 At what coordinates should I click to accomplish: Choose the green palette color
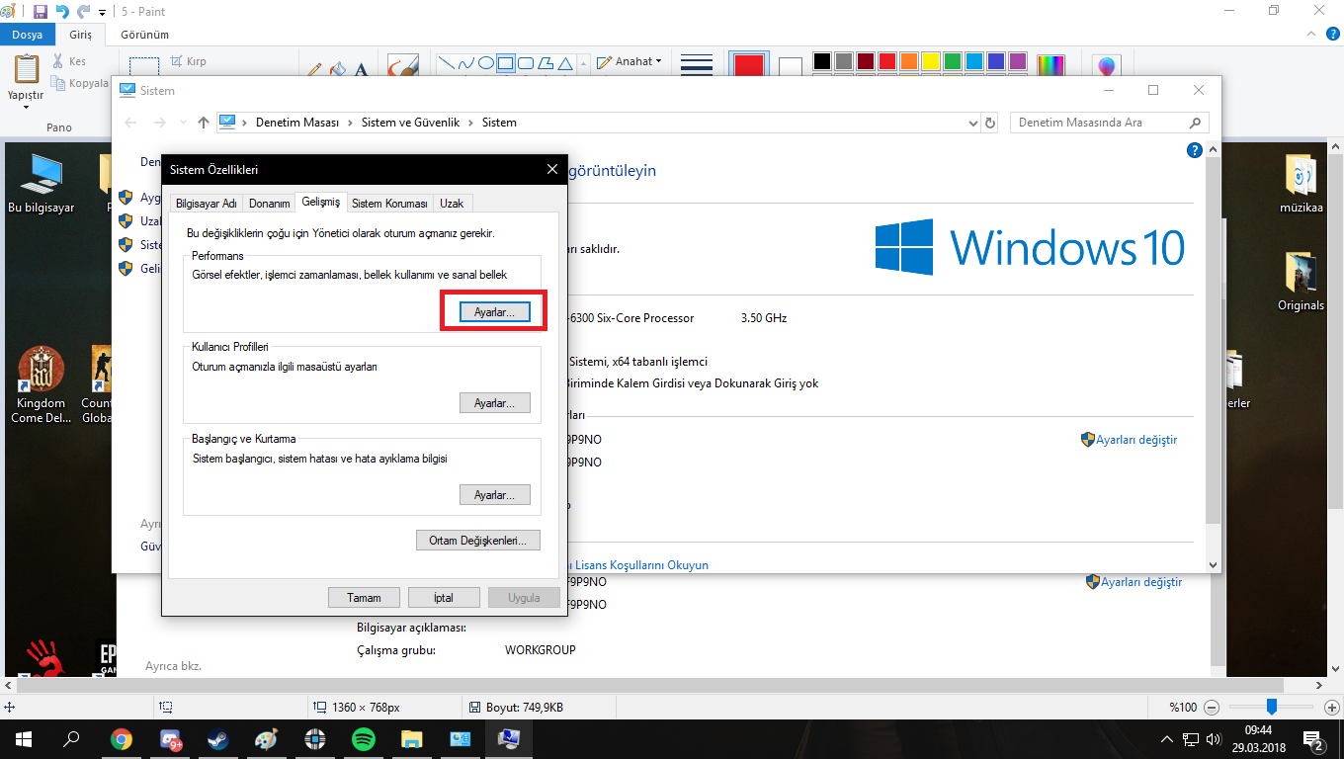point(952,61)
